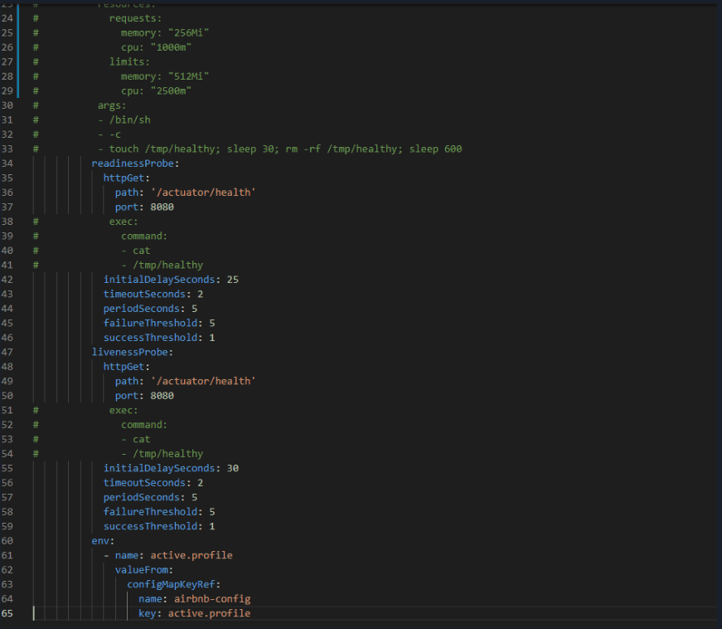Click failureThreshold on line 45
Viewport: 722px width, 629px height.
pos(150,323)
